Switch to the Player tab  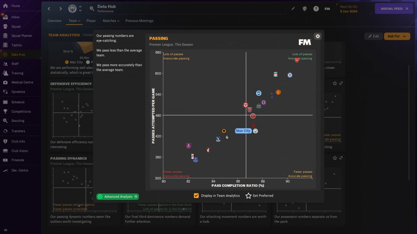[x=91, y=21]
